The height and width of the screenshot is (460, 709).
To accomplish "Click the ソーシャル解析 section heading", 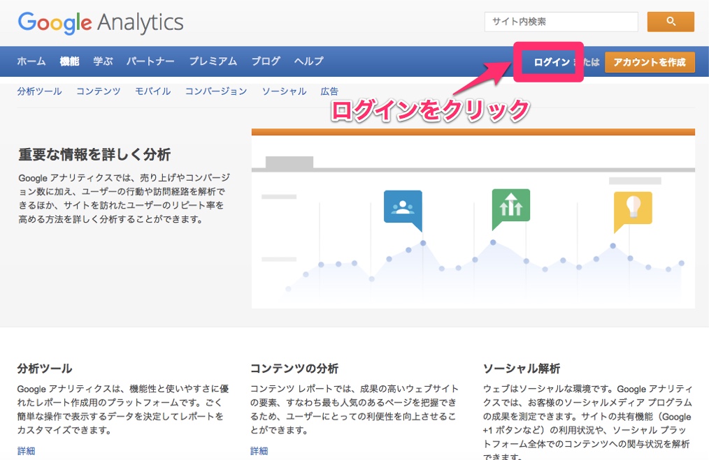I will [522, 369].
